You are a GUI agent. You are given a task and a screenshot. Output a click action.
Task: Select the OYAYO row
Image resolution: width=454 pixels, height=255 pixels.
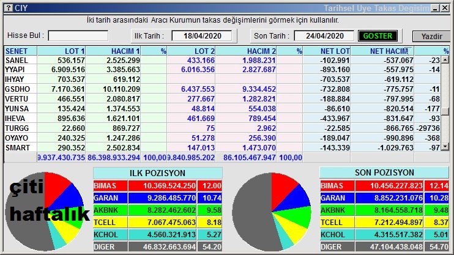tap(222, 138)
